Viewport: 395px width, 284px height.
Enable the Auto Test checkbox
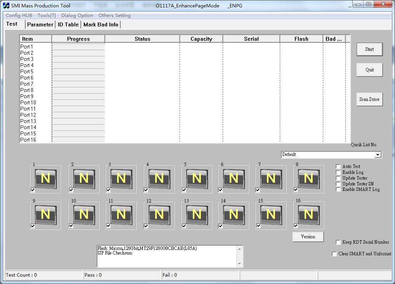click(338, 167)
